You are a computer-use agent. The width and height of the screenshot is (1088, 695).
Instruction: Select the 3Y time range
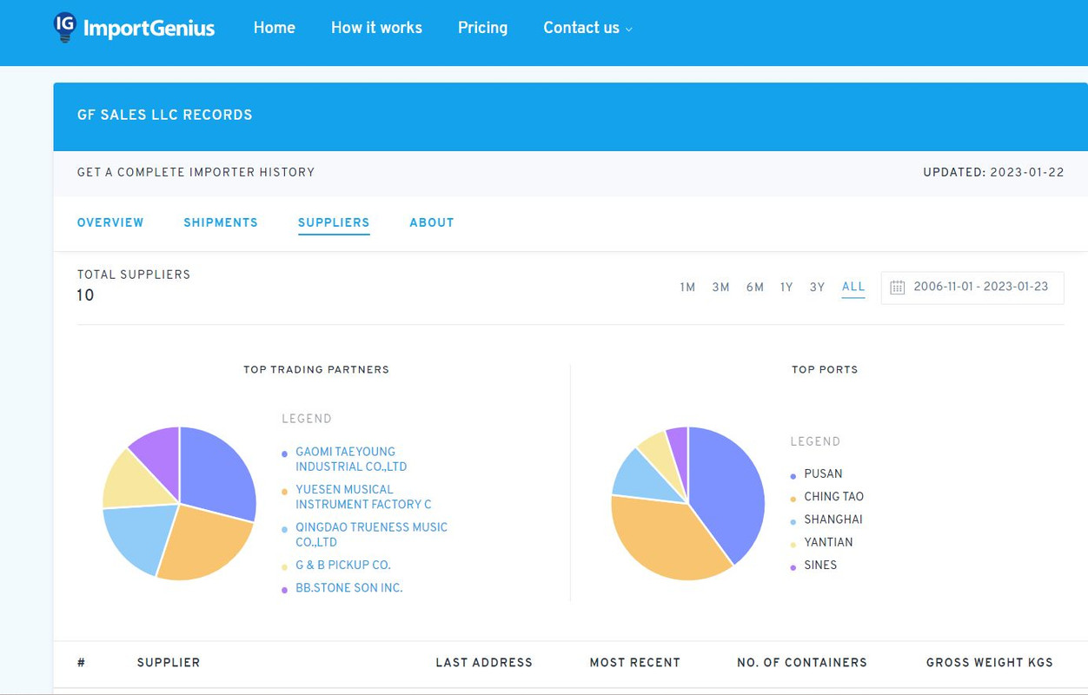[817, 288]
